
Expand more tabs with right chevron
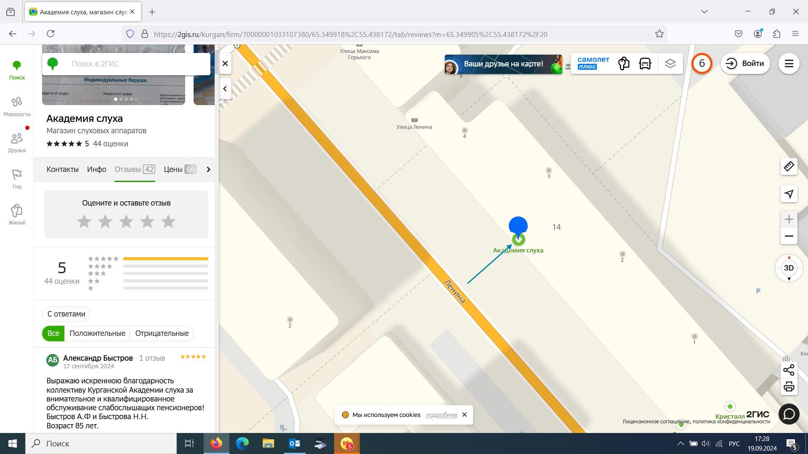(208, 169)
